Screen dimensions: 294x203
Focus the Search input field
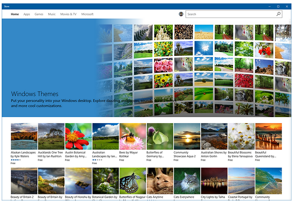234,14
